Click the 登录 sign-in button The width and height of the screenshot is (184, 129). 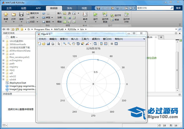[x=178, y=8]
